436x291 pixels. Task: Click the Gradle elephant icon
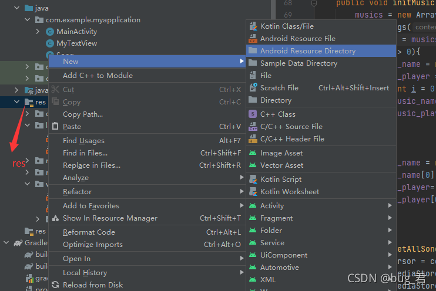pyautogui.click(x=18, y=243)
